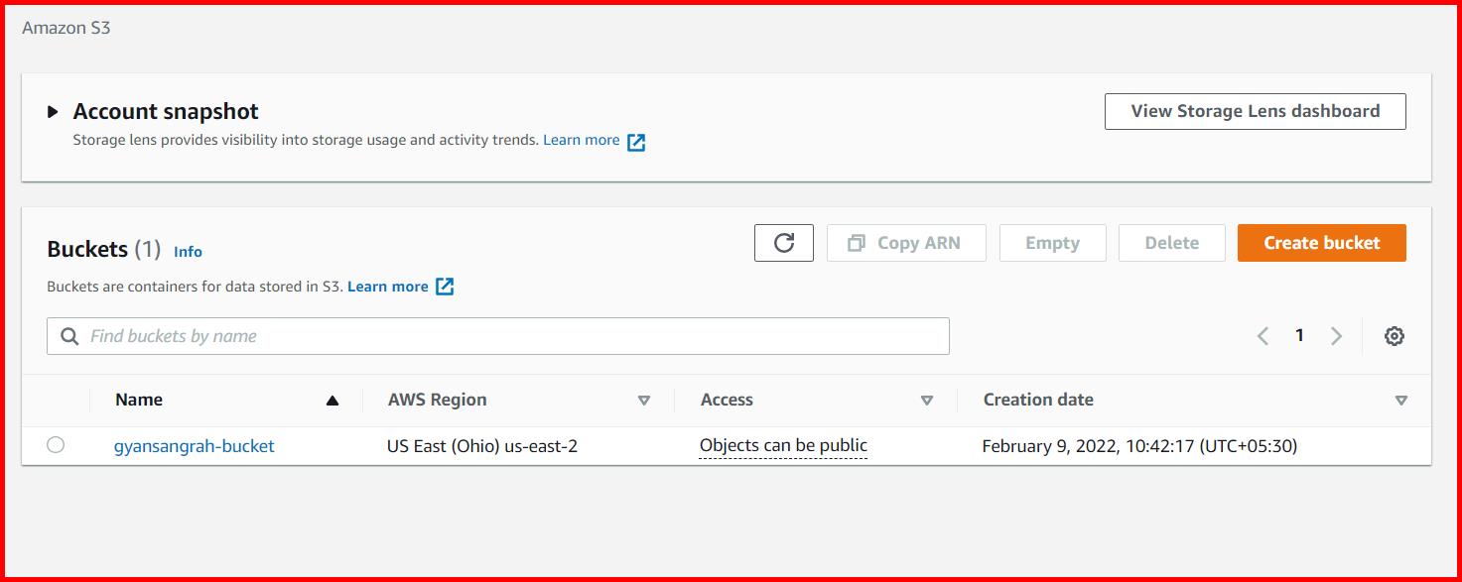Image resolution: width=1462 pixels, height=582 pixels.
Task: Refresh the buckets list
Action: (784, 243)
